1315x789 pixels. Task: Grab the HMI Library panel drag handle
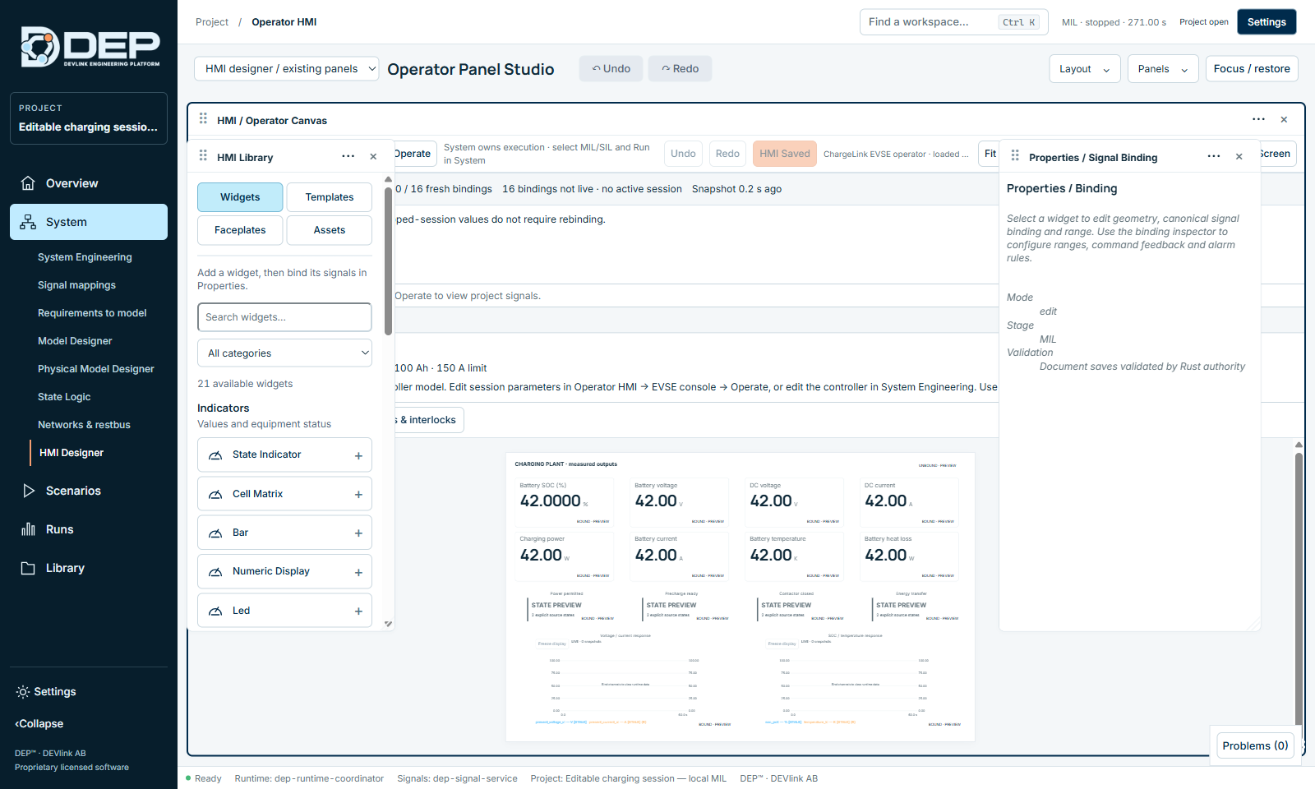[203, 156]
